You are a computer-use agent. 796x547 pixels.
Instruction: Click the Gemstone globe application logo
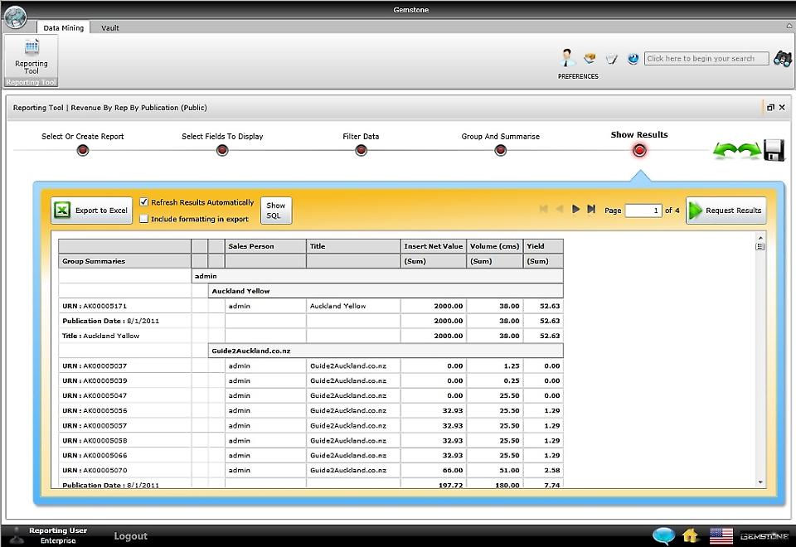click(x=15, y=17)
